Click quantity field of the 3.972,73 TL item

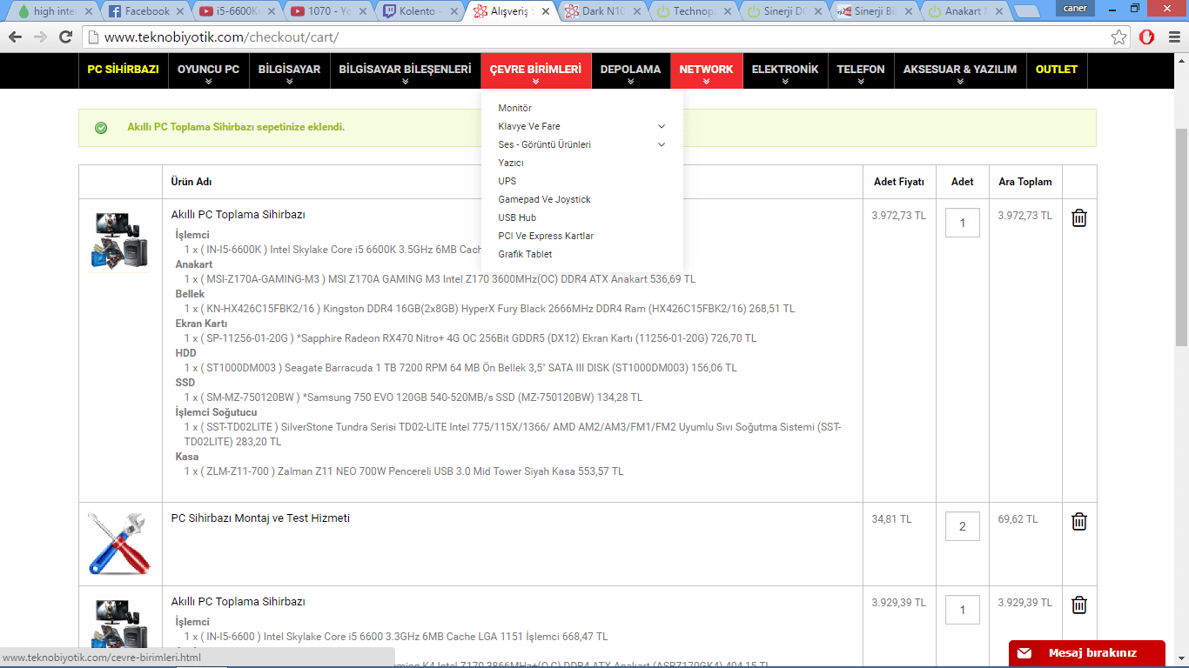tap(963, 223)
